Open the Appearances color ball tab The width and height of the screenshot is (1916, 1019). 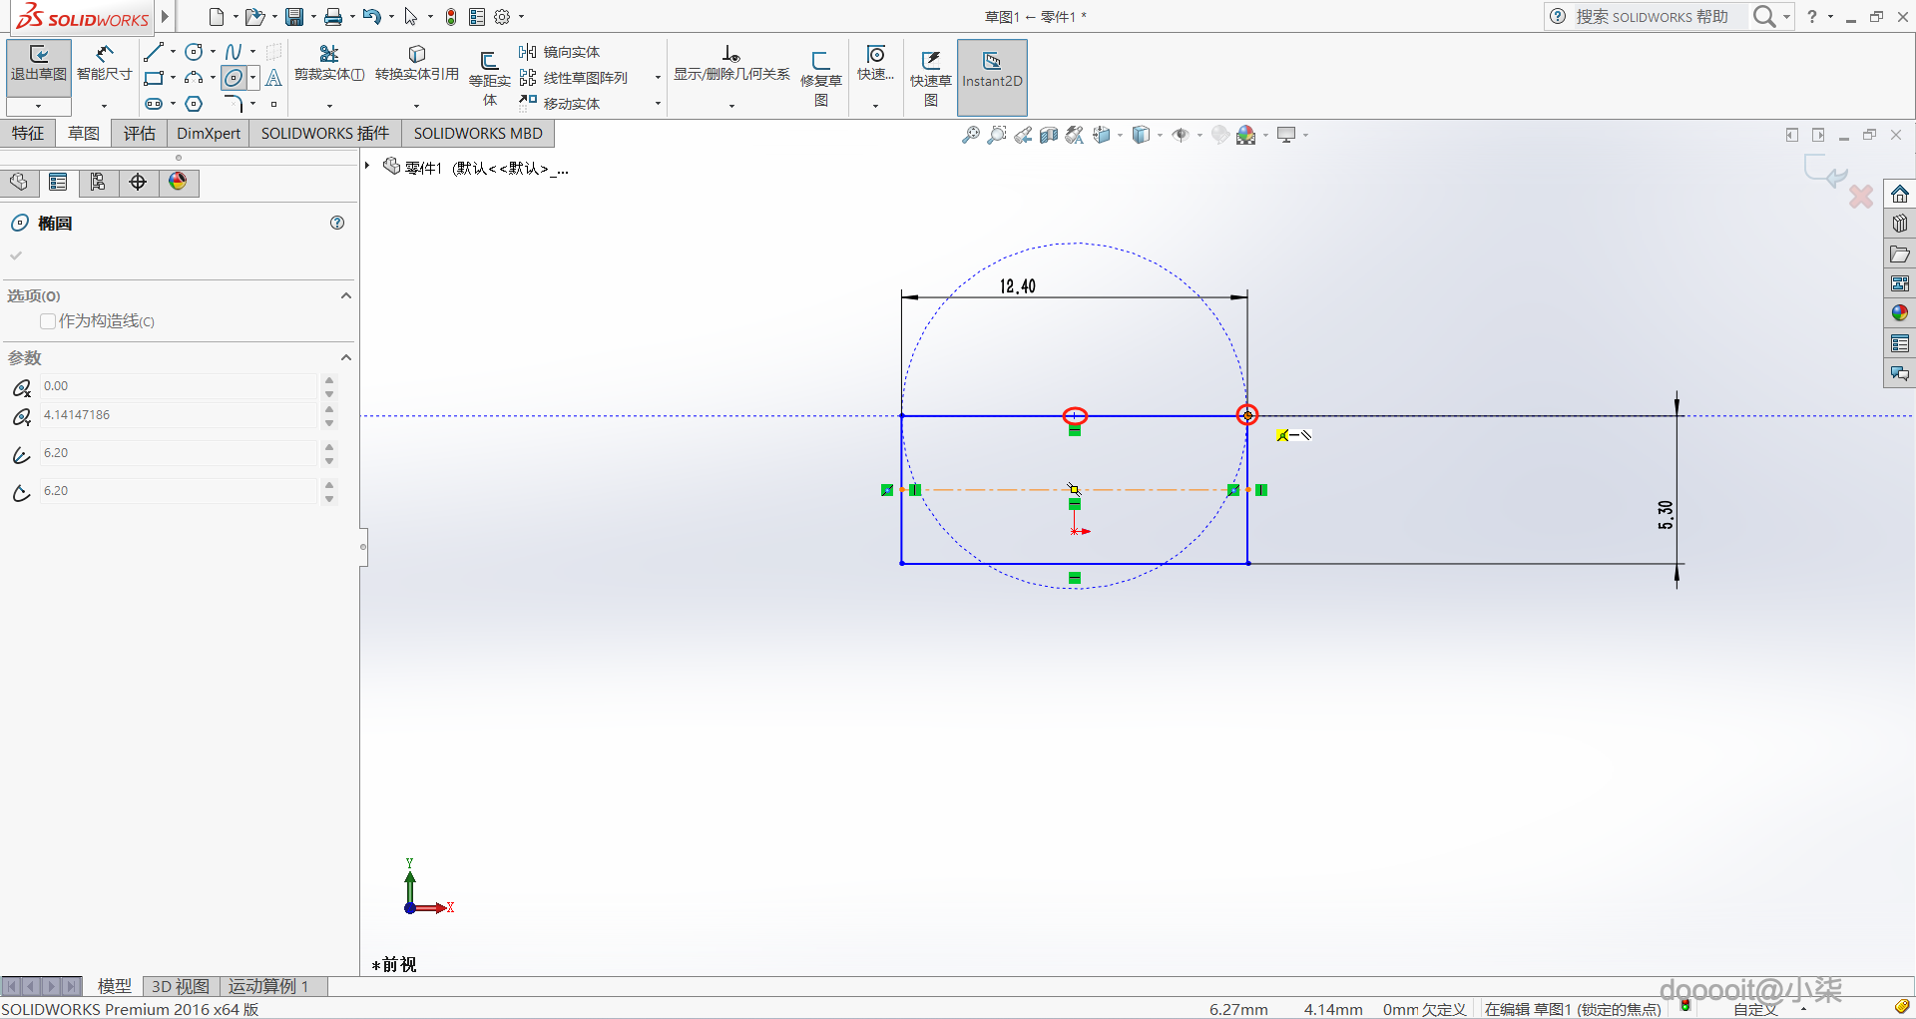tap(179, 182)
